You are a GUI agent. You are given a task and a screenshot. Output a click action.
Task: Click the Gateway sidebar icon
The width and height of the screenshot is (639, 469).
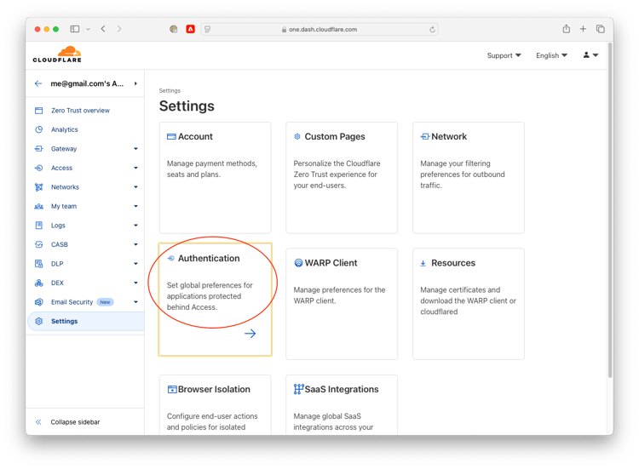[x=38, y=149]
